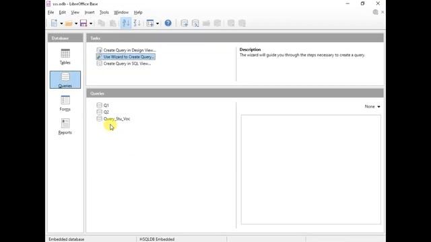Viewport: 431px width, 242px height.
Task: Click the Open Database Object toolbar icon
Action: [x=207, y=24]
